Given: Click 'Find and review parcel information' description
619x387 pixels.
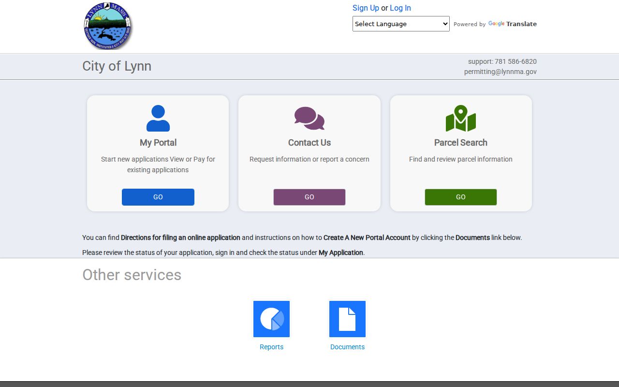Looking at the screenshot, I should (x=461, y=159).
